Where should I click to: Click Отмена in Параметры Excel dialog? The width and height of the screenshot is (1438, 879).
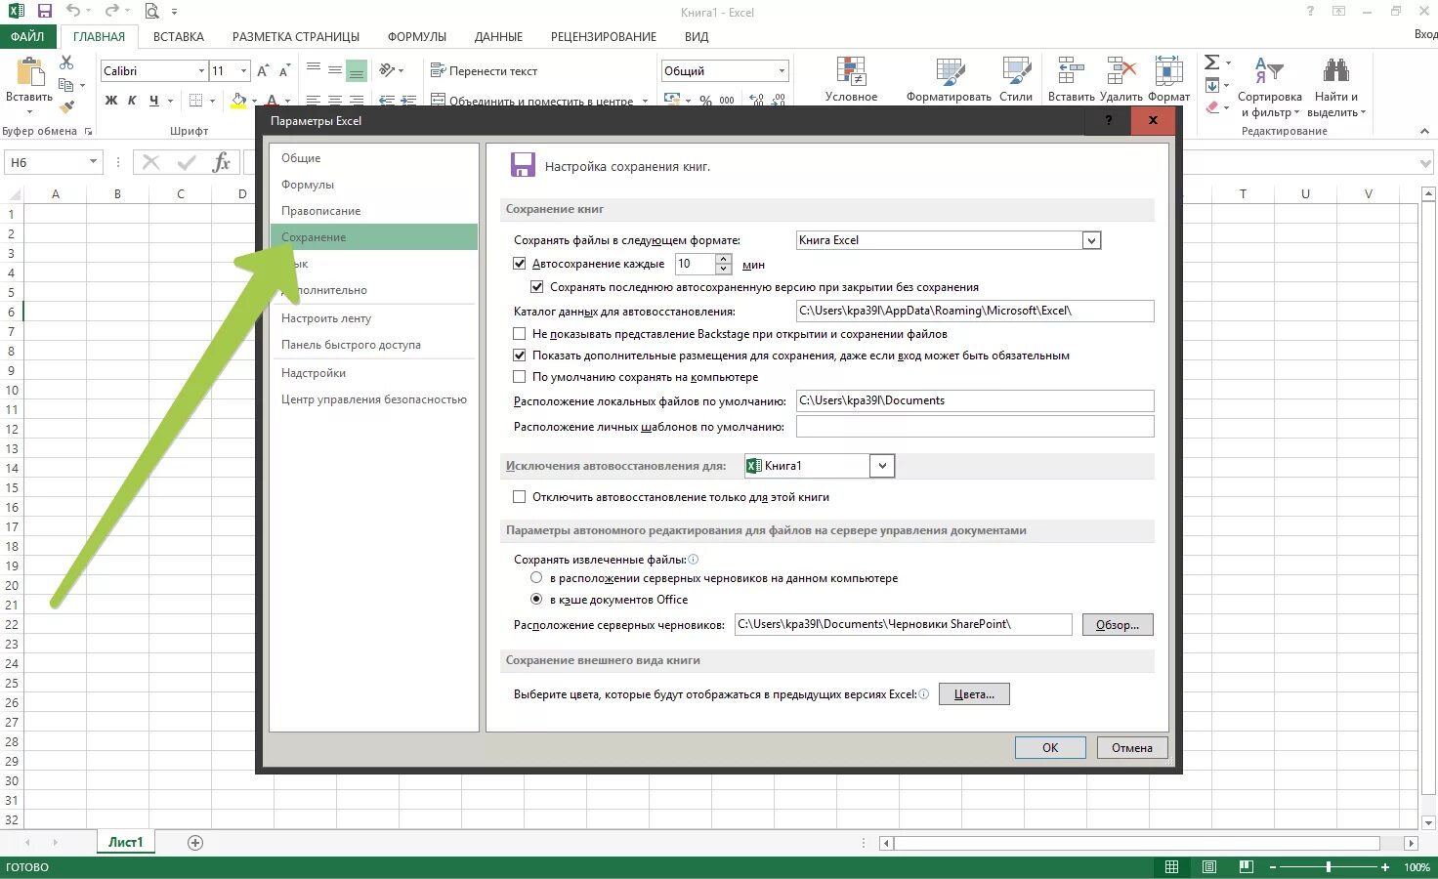pos(1132,747)
